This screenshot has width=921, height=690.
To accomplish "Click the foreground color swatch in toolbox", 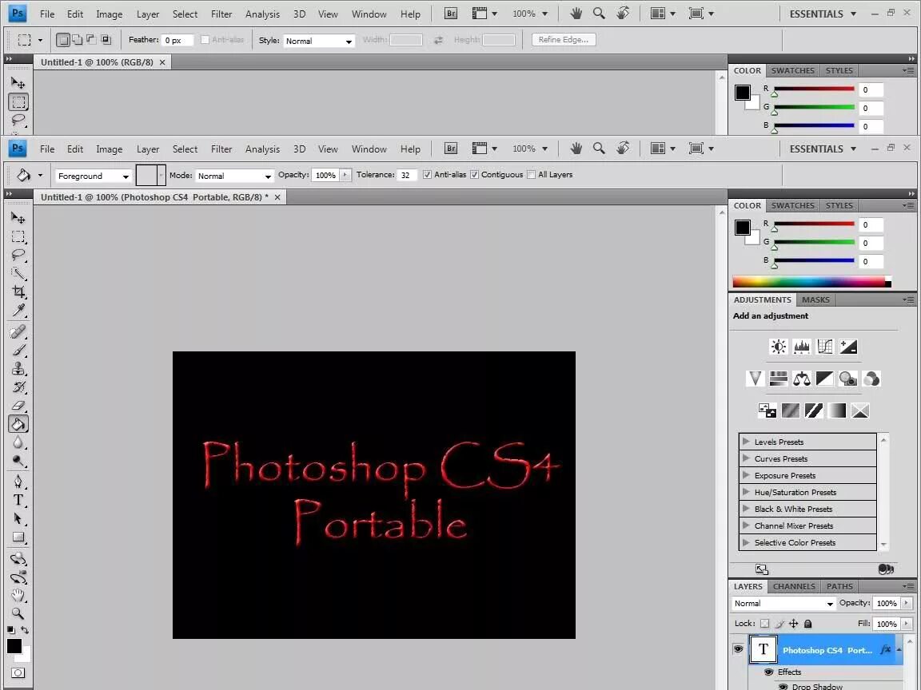I will 14,646.
